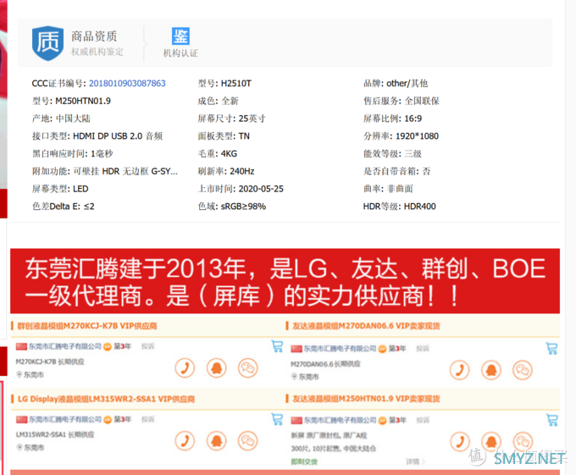Select the 型号: H2510T text

click(224, 83)
